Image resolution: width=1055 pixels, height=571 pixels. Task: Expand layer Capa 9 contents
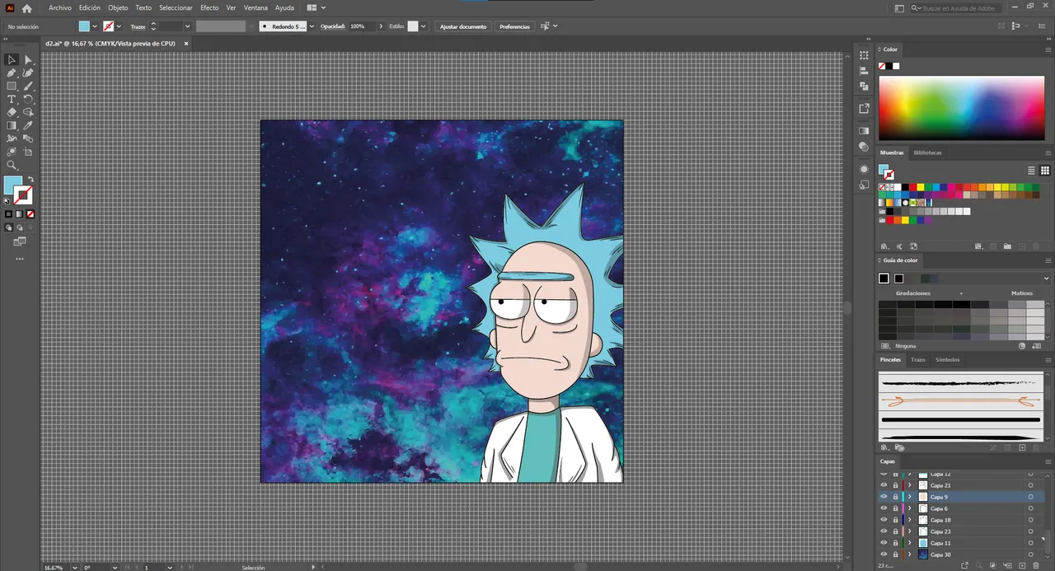[x=910, y=497]
